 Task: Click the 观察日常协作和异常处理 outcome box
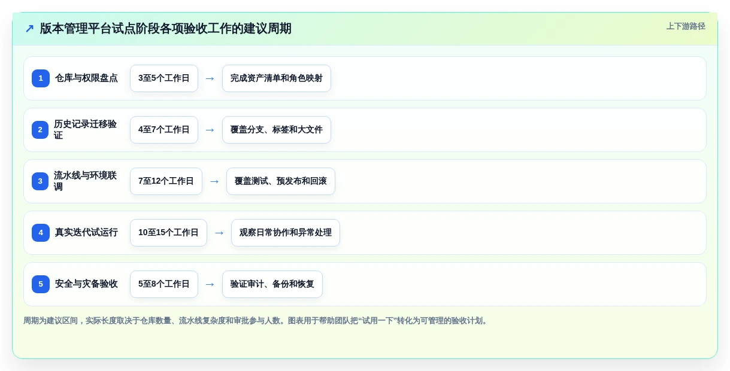(286, 233)
